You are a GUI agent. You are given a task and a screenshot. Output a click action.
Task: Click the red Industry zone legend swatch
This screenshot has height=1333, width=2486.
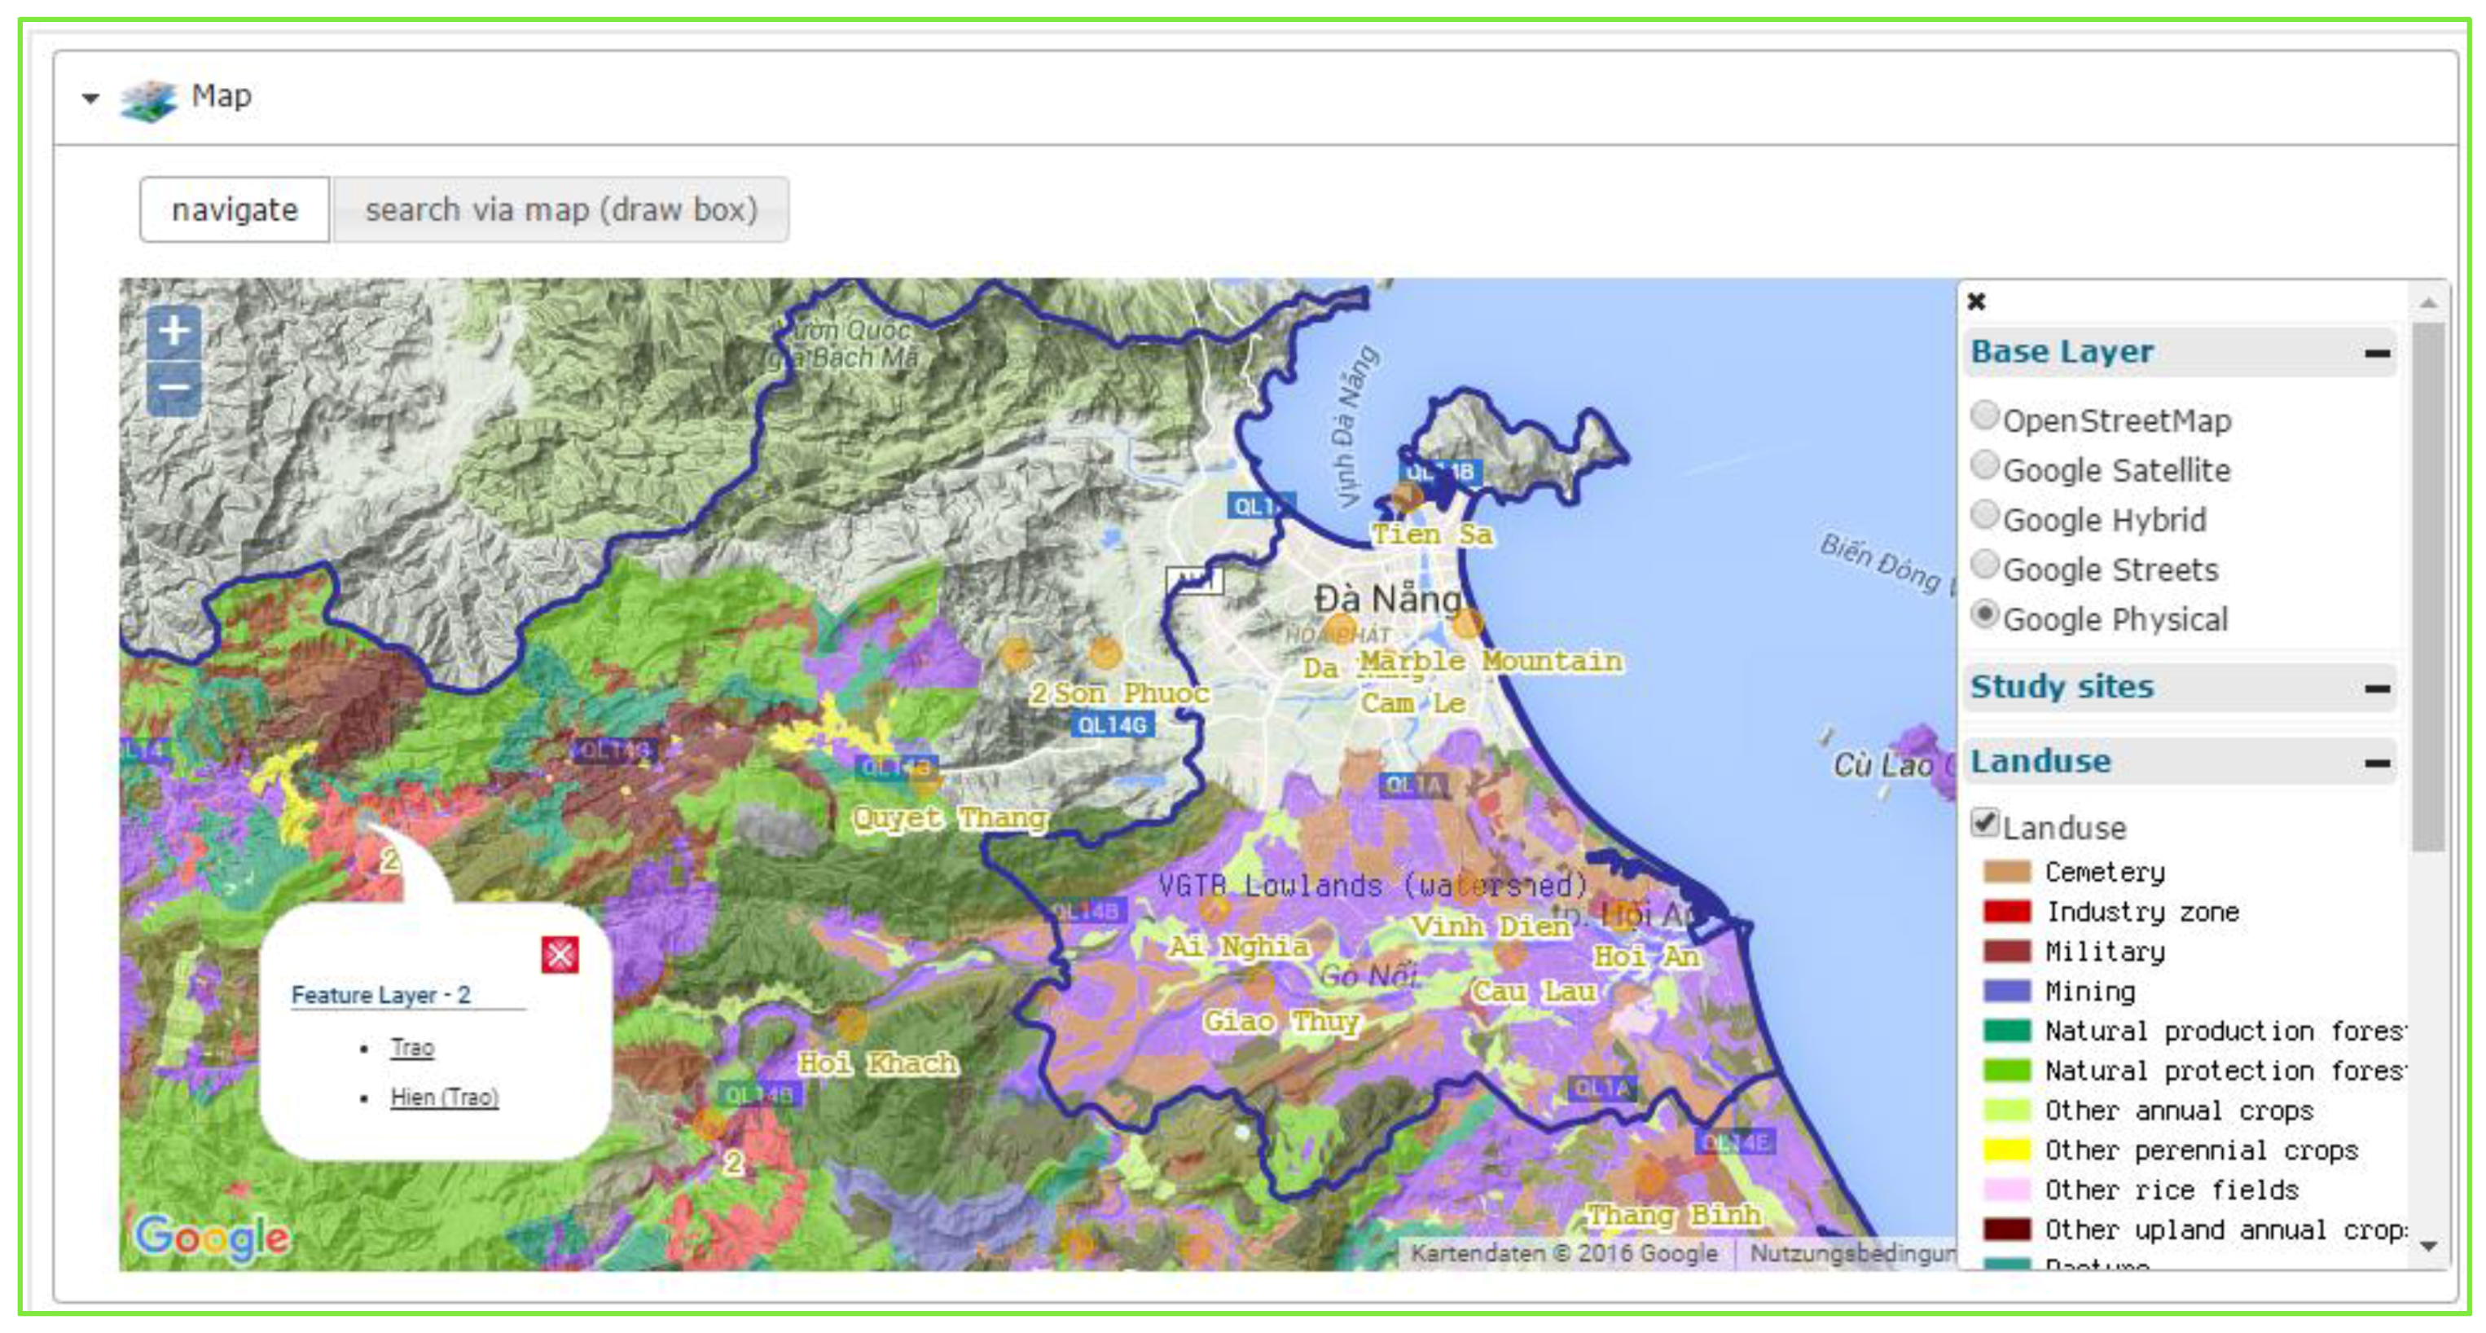click(2006, 912)
